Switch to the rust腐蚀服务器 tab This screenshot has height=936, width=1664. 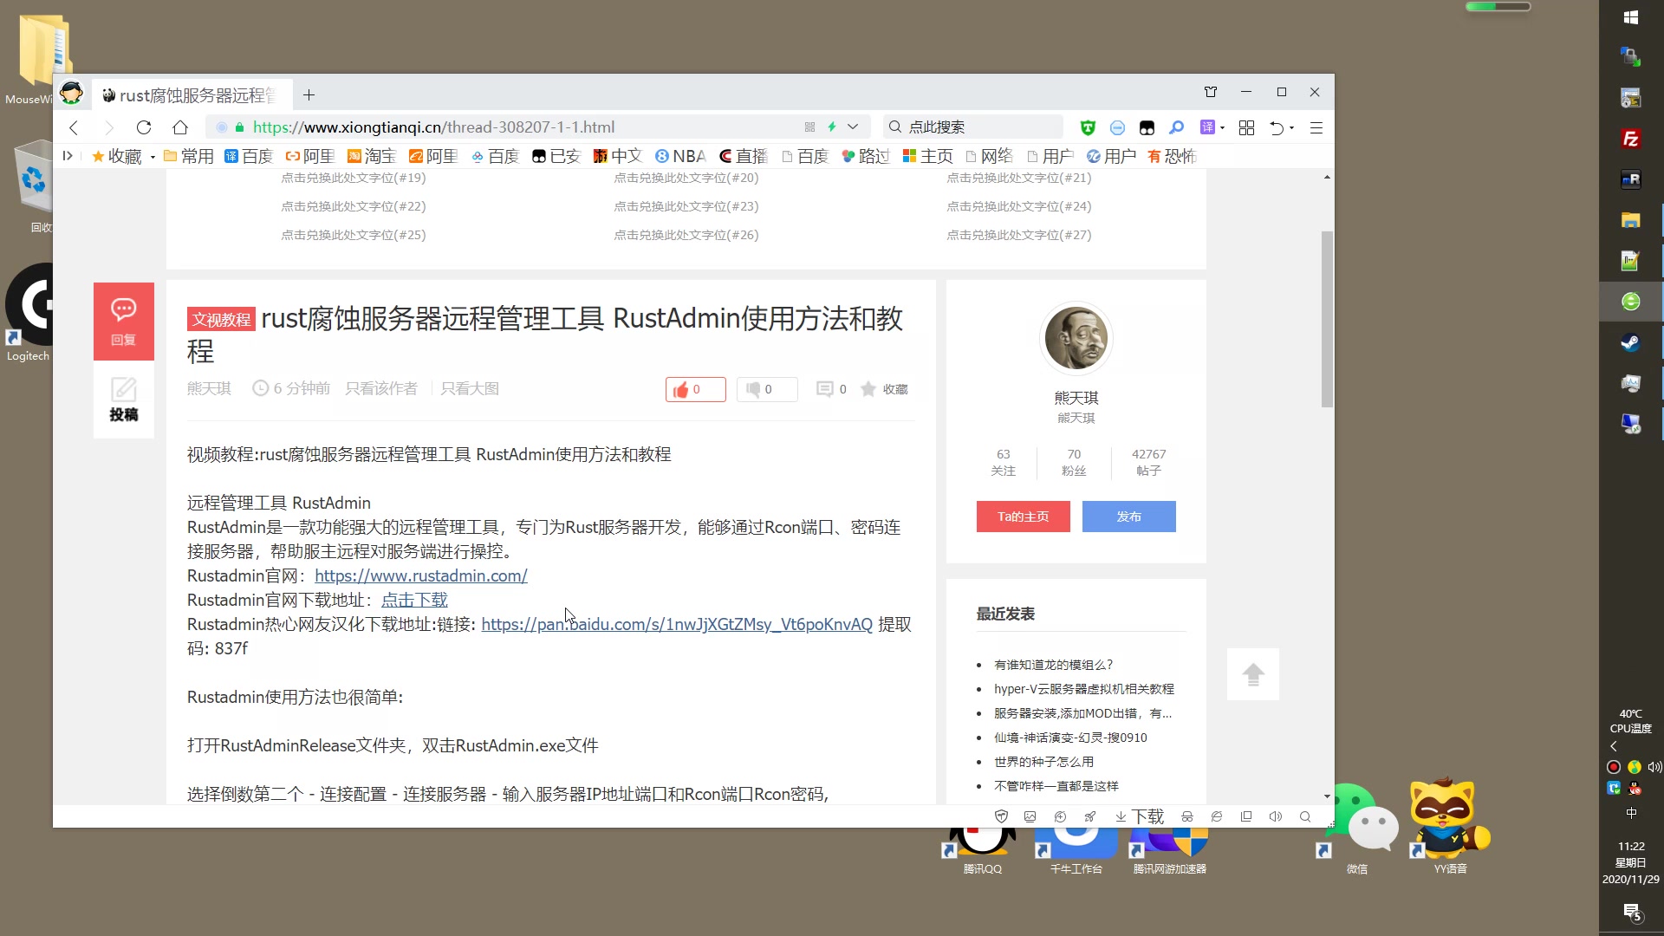pyautogui.click(x=191, y=94)
